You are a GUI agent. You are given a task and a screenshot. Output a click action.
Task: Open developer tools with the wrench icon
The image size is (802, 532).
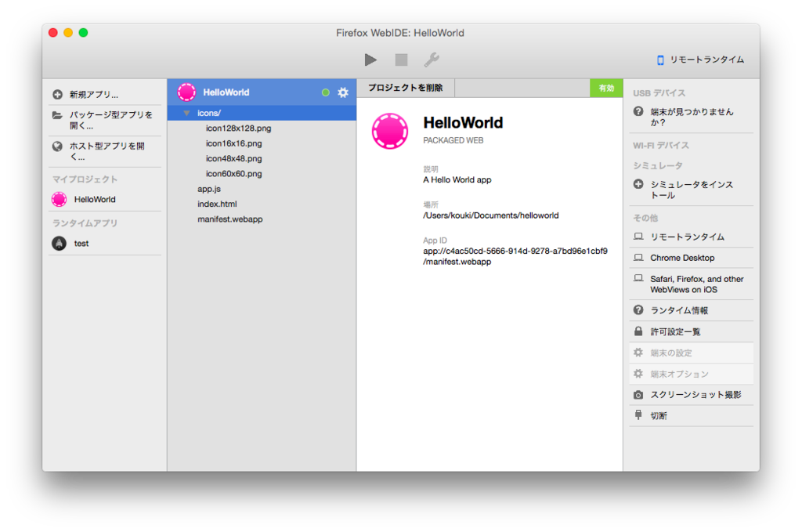click(432, 60)
